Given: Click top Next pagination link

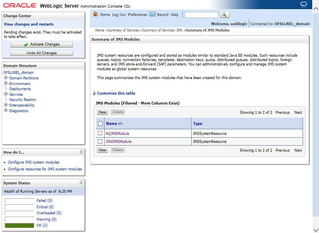Looking at the screenshot, I should [298, 113].
